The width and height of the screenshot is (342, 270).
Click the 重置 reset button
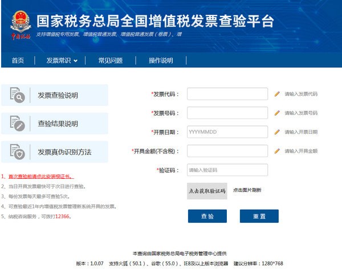(259, 216)
